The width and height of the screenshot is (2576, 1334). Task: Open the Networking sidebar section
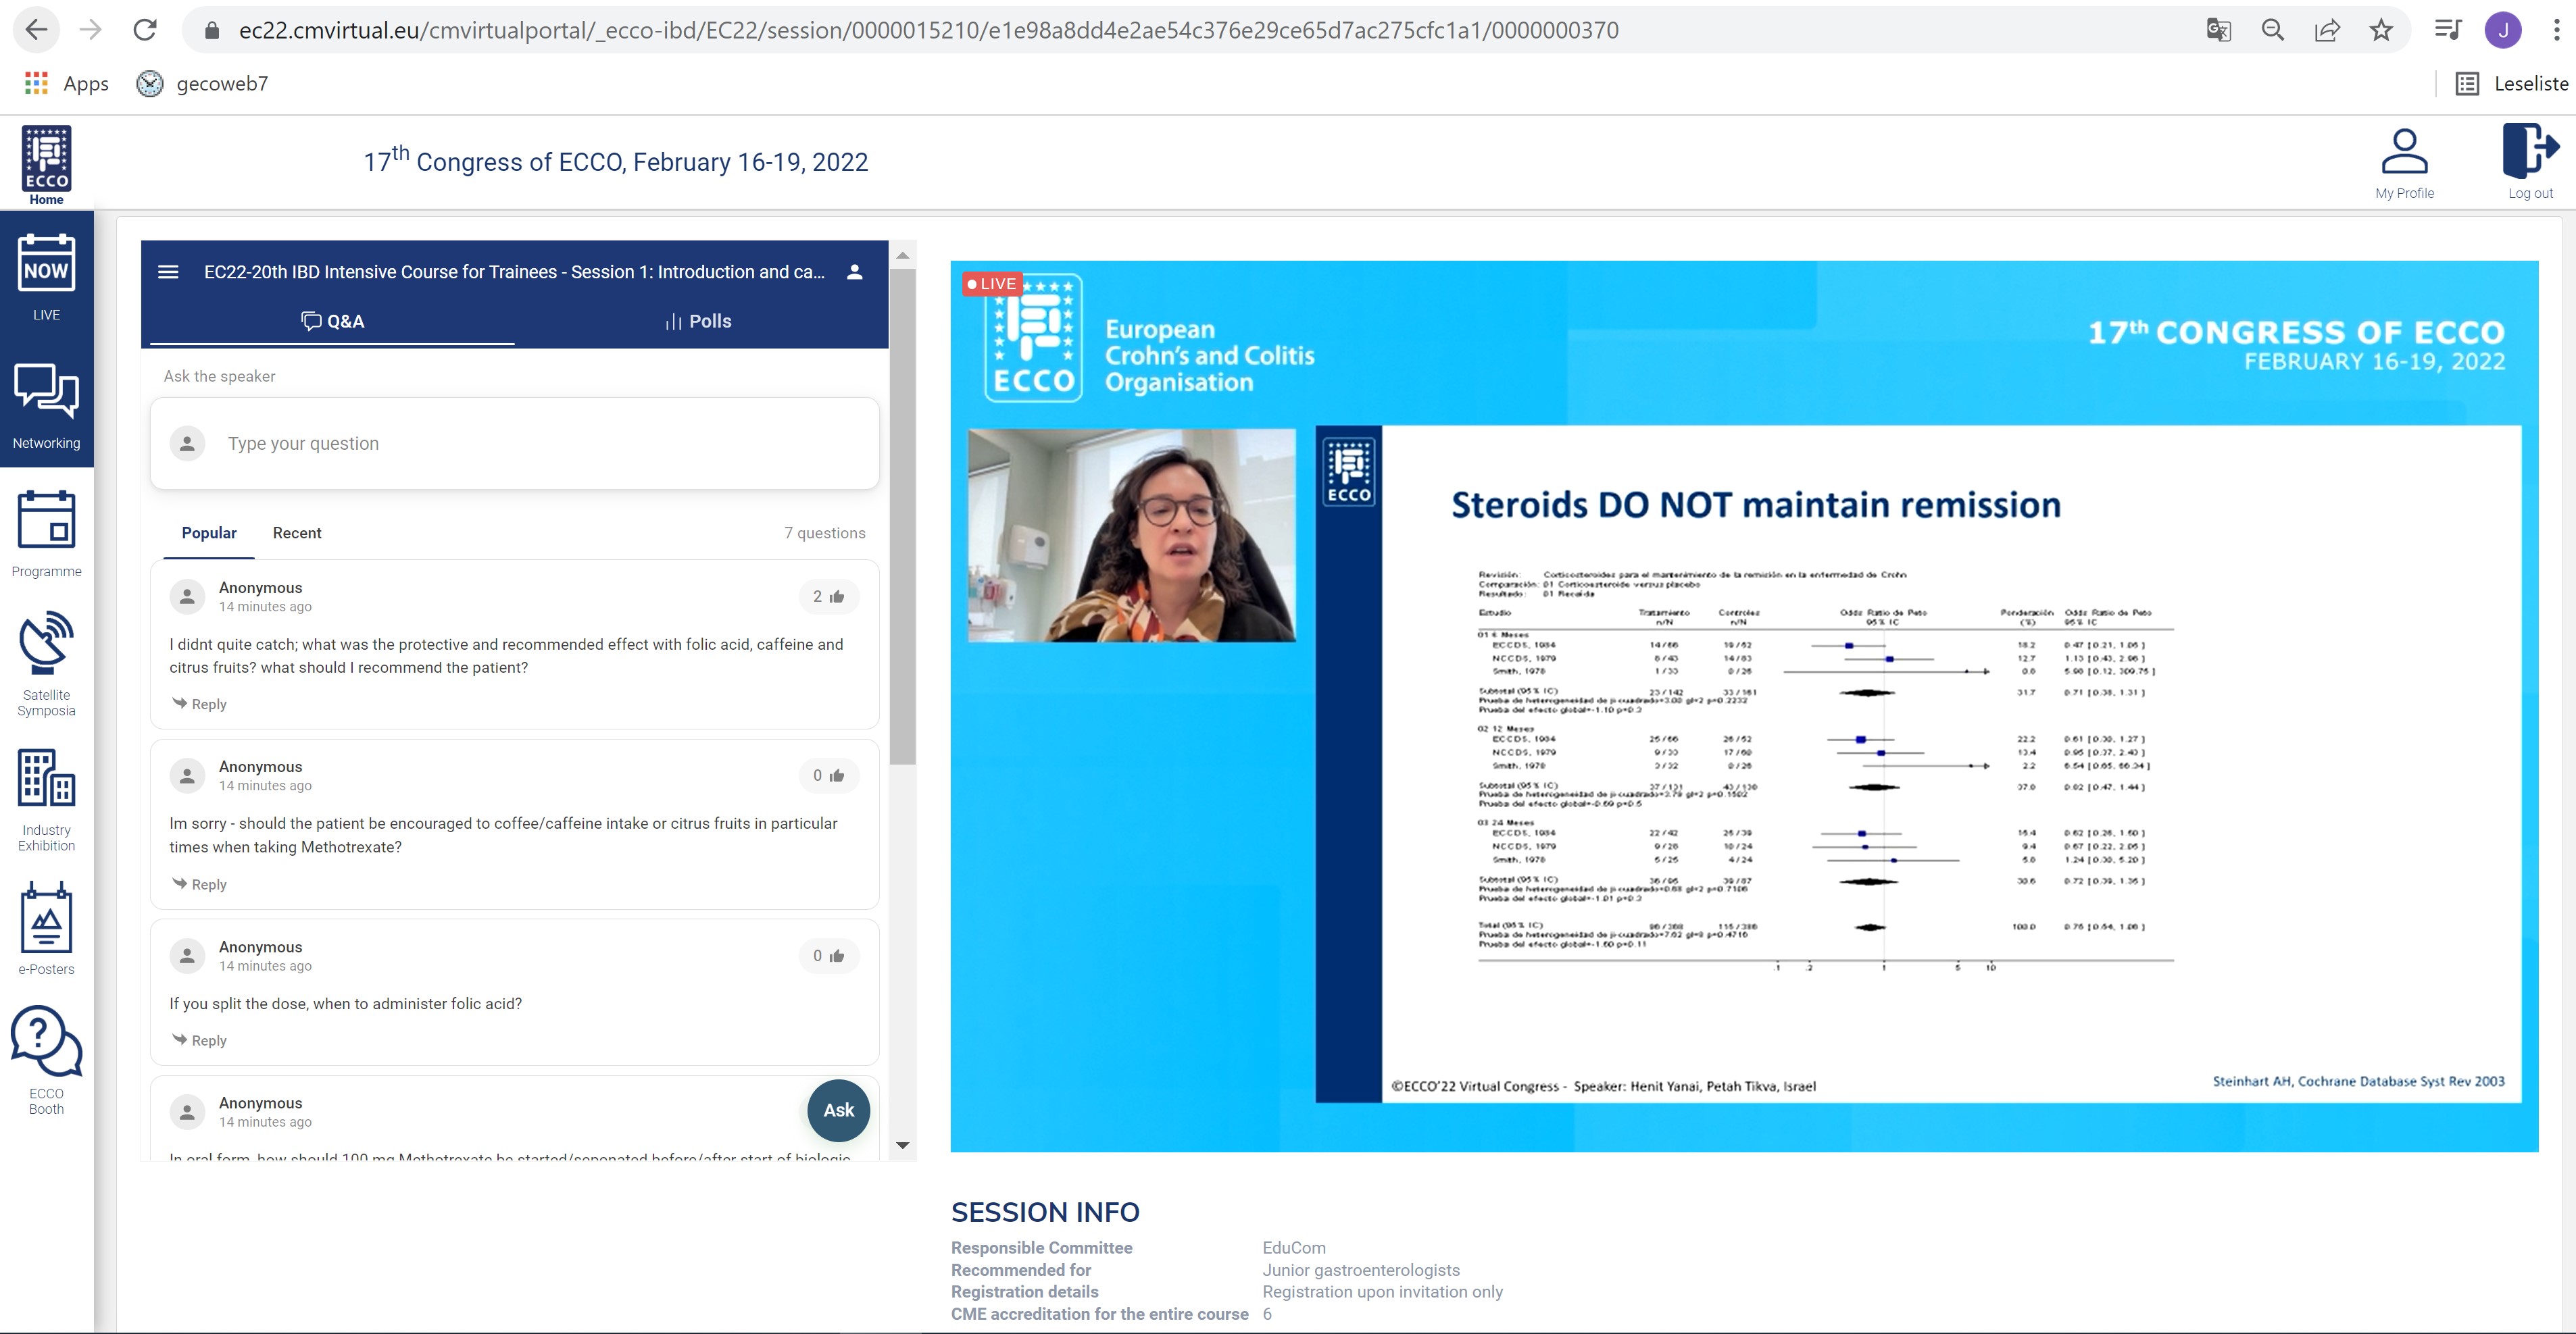point(46,406)
